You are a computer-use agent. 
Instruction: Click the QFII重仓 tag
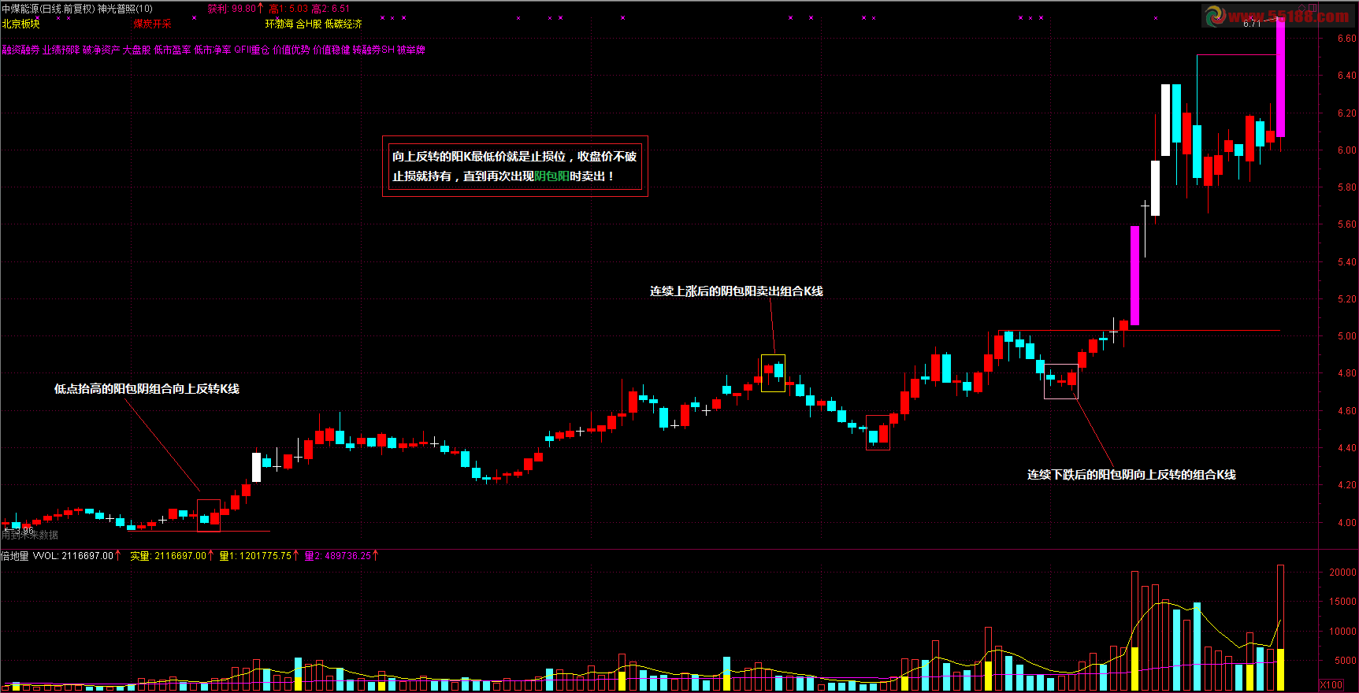252,50
